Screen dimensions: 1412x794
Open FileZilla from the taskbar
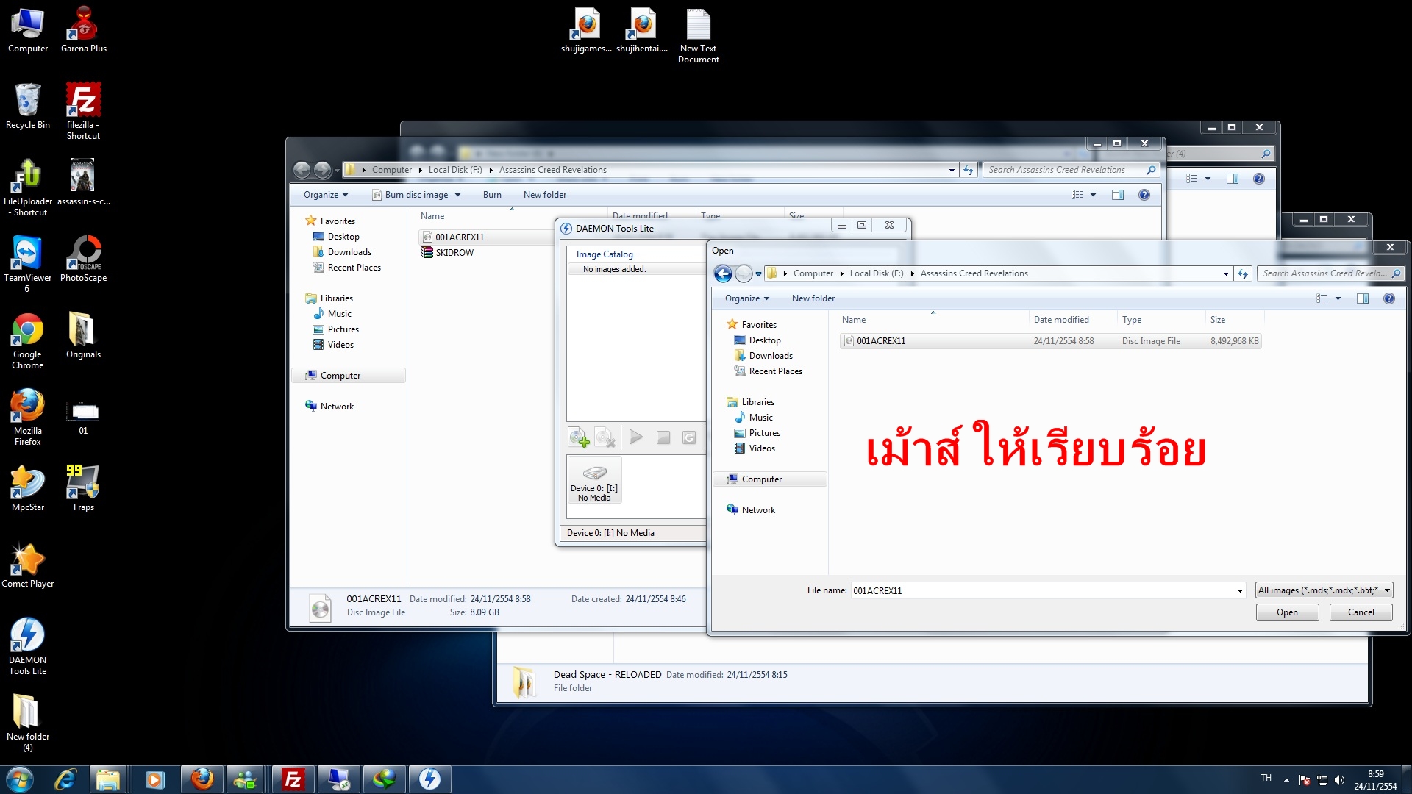(x=293, y=779)
